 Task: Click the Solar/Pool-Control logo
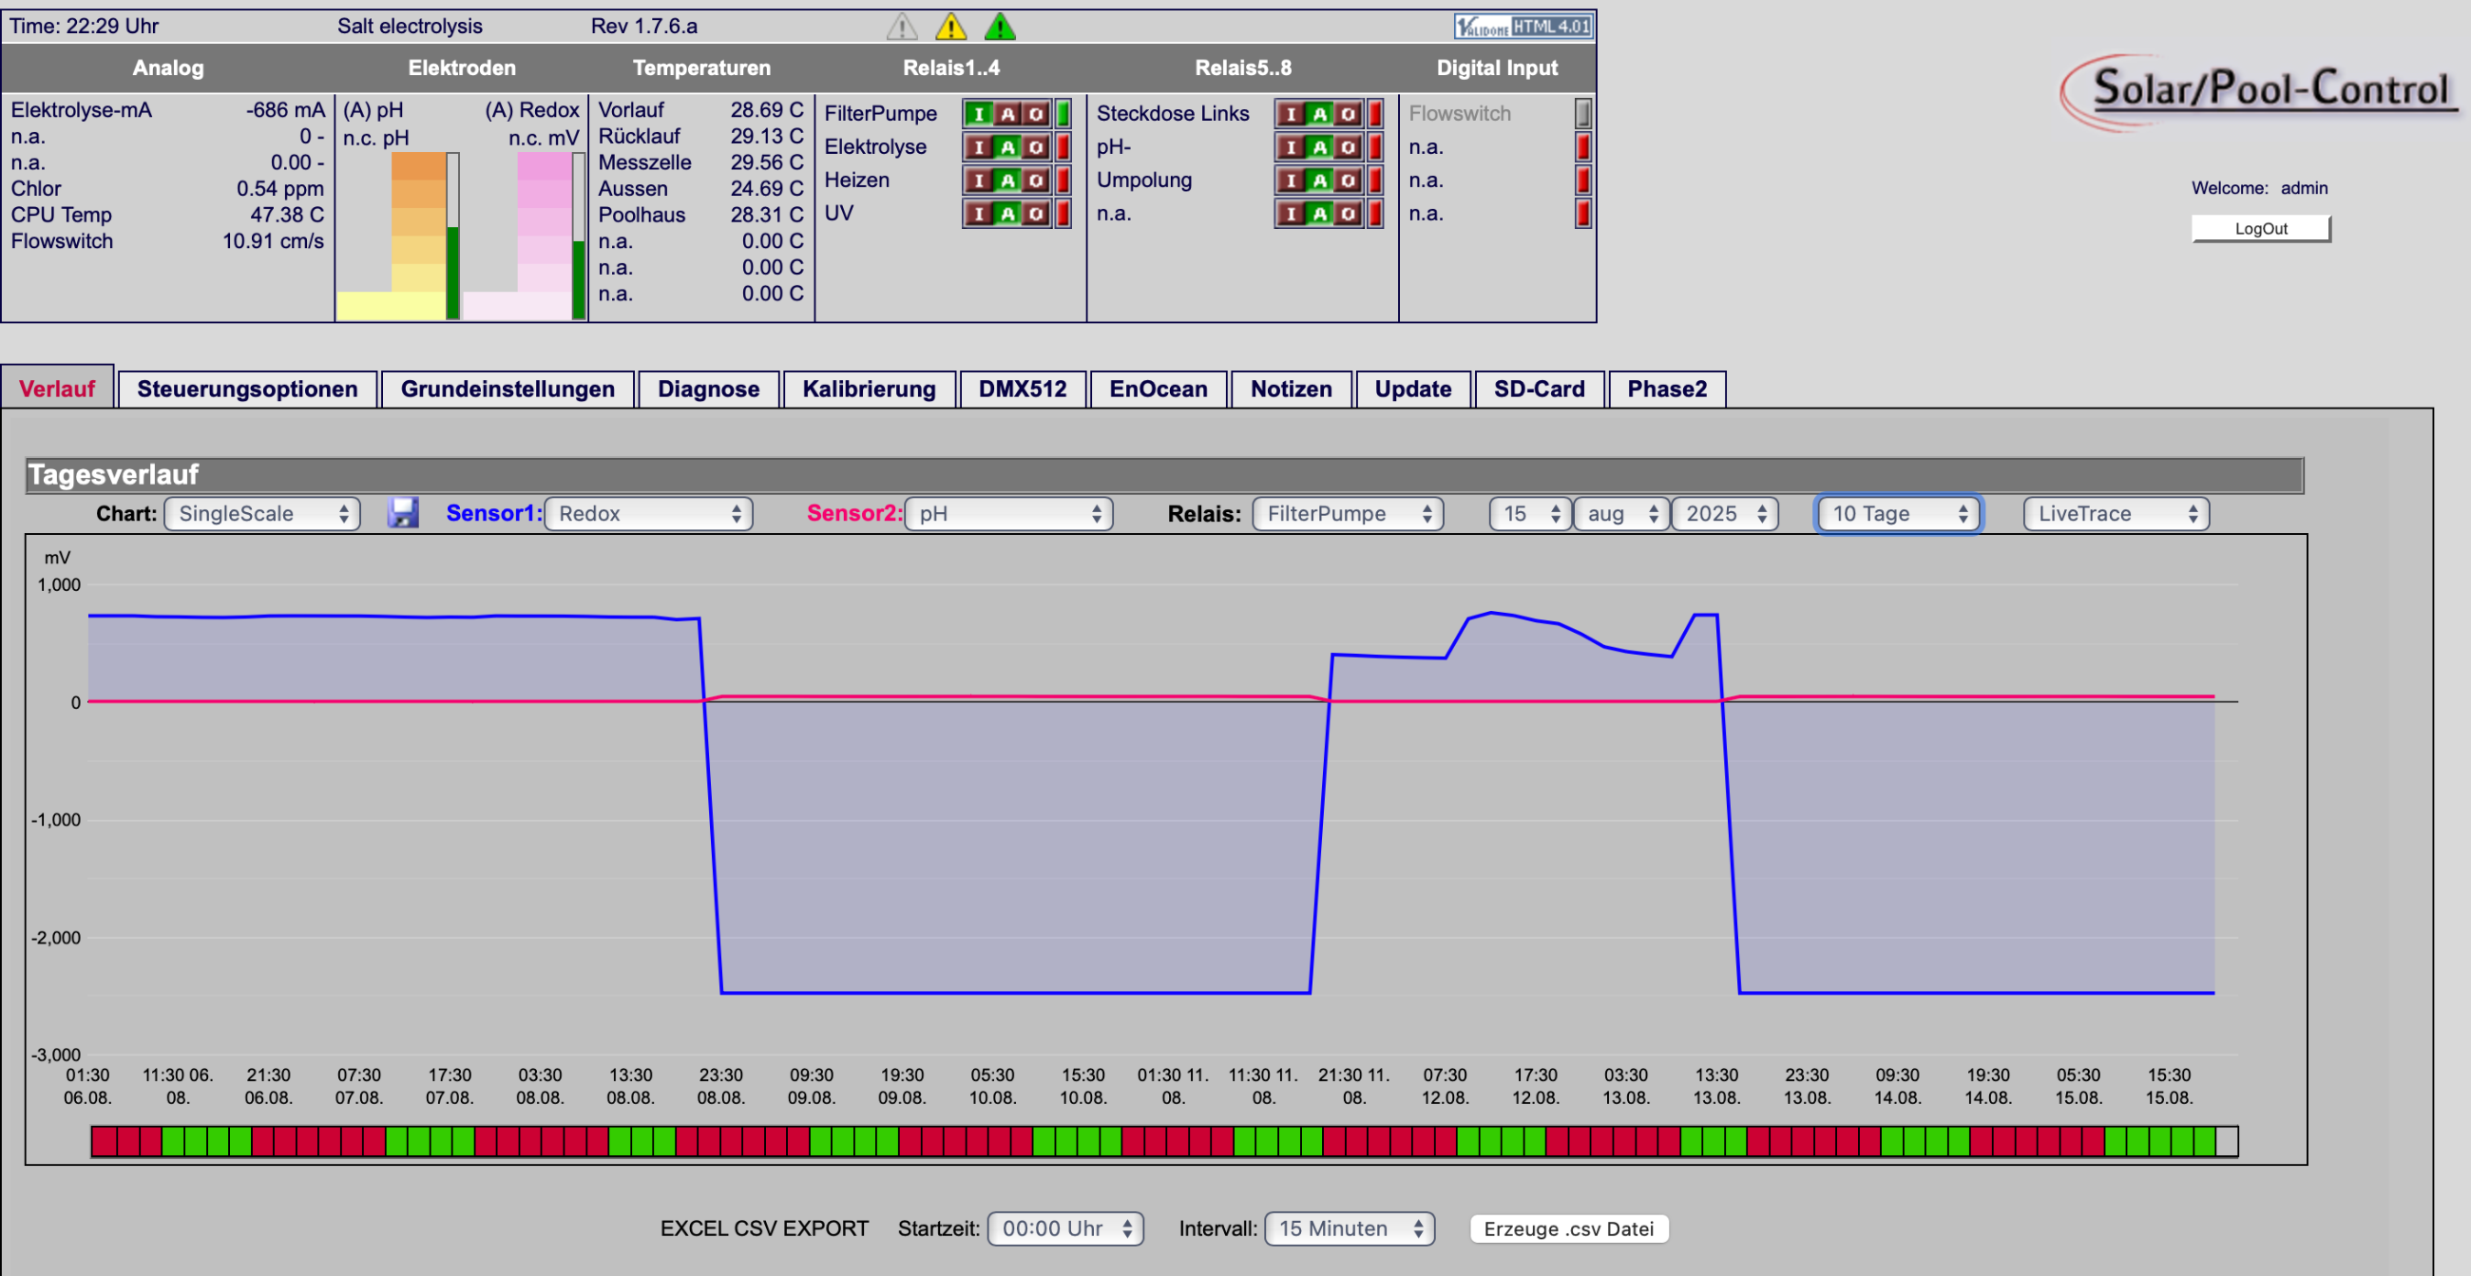2260,91
